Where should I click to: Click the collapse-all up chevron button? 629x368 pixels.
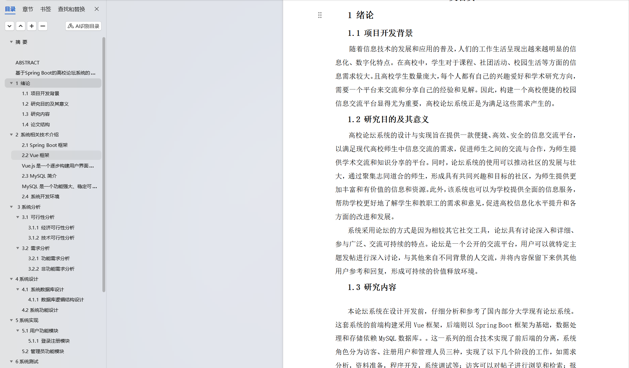[21, 26]
